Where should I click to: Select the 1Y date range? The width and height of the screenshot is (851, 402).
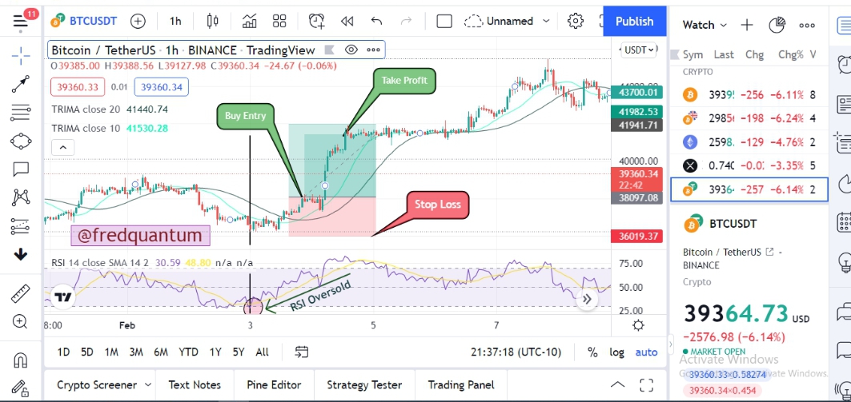pos(215,352)
